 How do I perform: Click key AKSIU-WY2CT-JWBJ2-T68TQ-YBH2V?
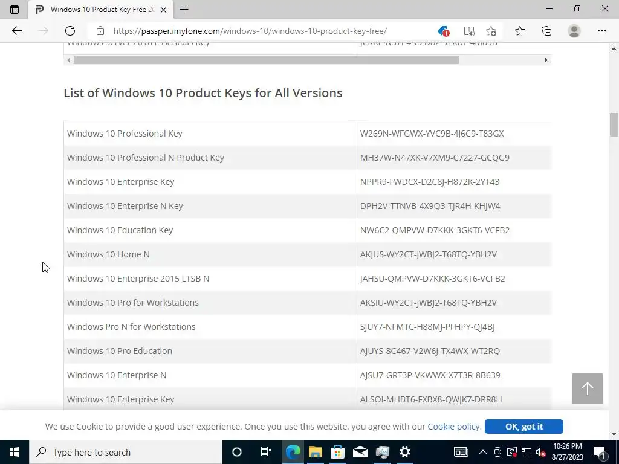pos(429,303)
